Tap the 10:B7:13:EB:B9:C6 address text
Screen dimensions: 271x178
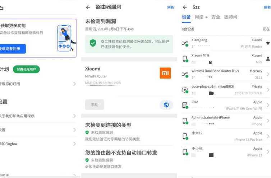[248, 93]
